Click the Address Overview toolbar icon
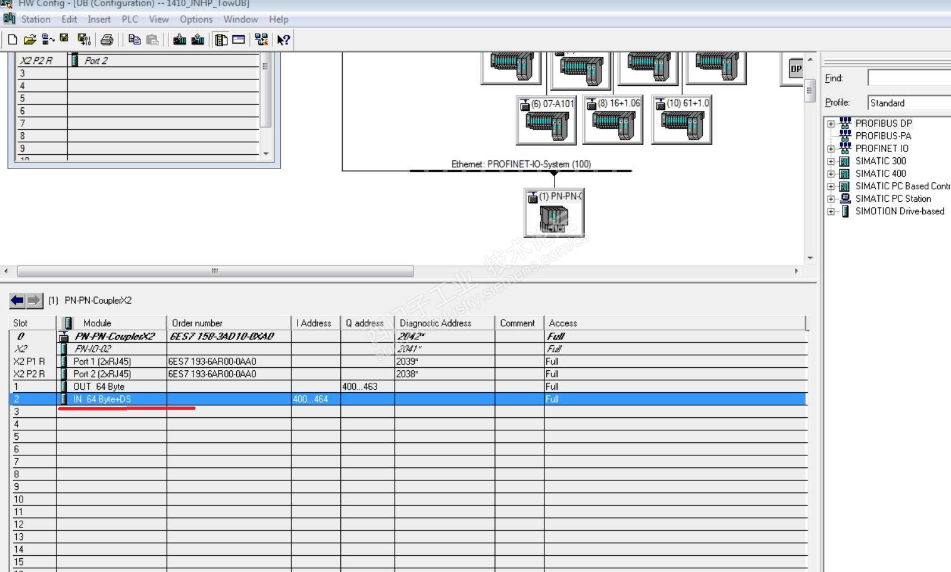Viewport: 951px width, 572px height. pyautogui.click(x=239, y=40)
